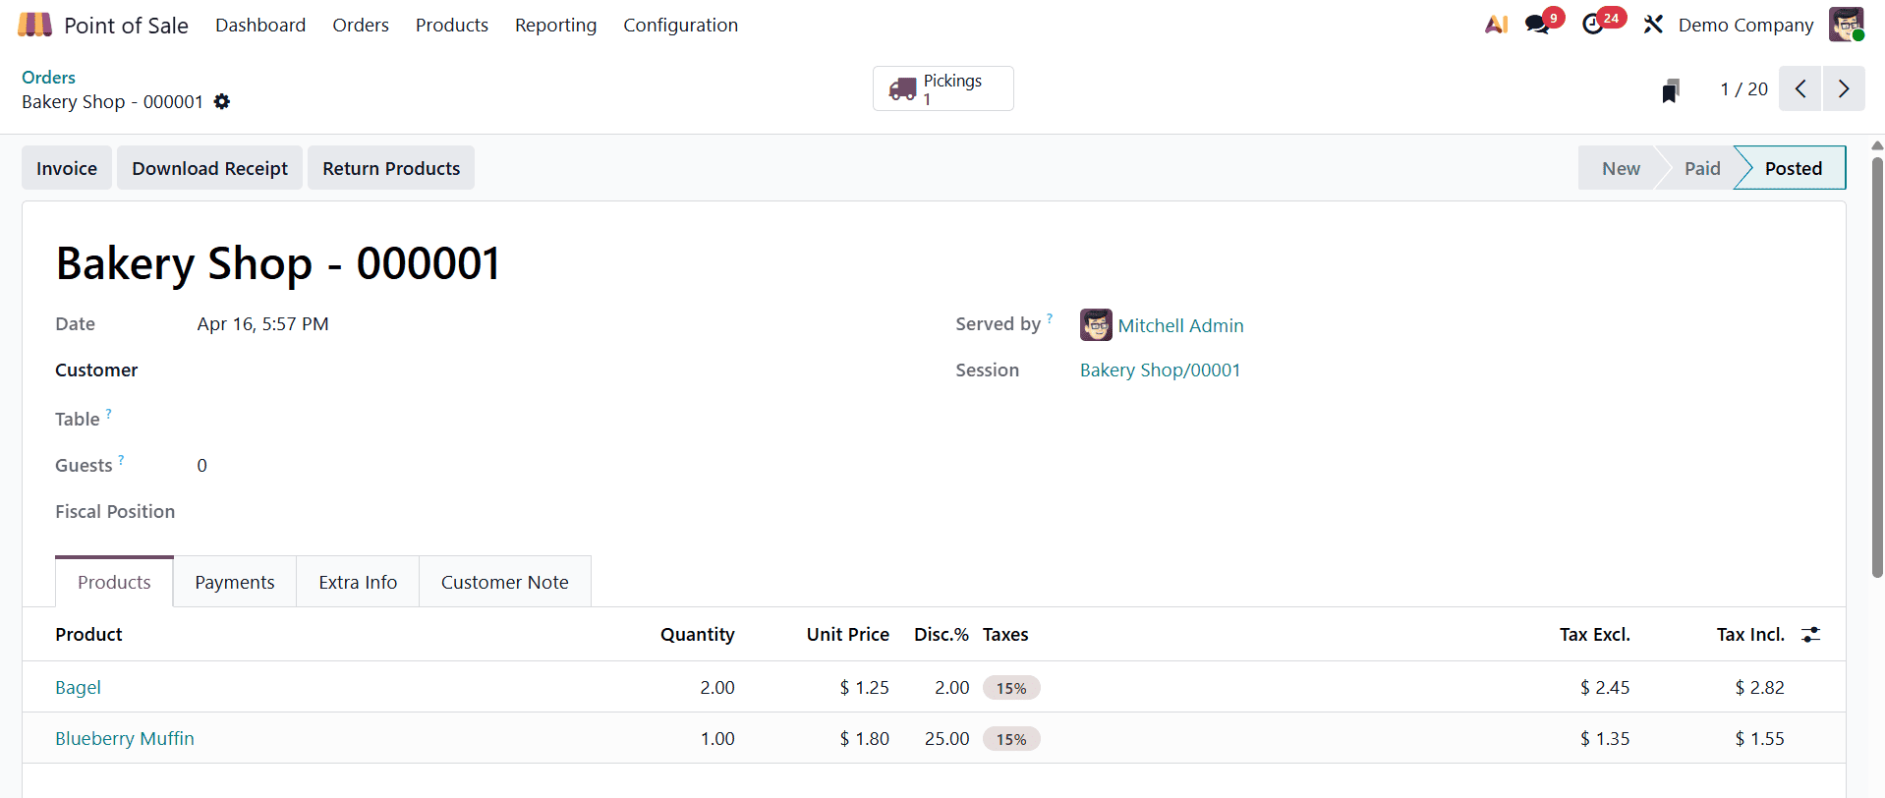
Task: Click the wrench debug tools icon
Action: coord(1653,25)
